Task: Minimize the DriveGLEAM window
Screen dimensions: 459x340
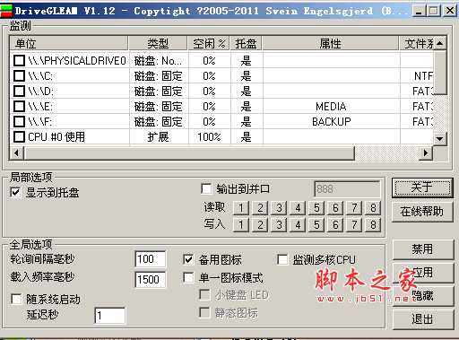Action: click(x=419, y=11)
